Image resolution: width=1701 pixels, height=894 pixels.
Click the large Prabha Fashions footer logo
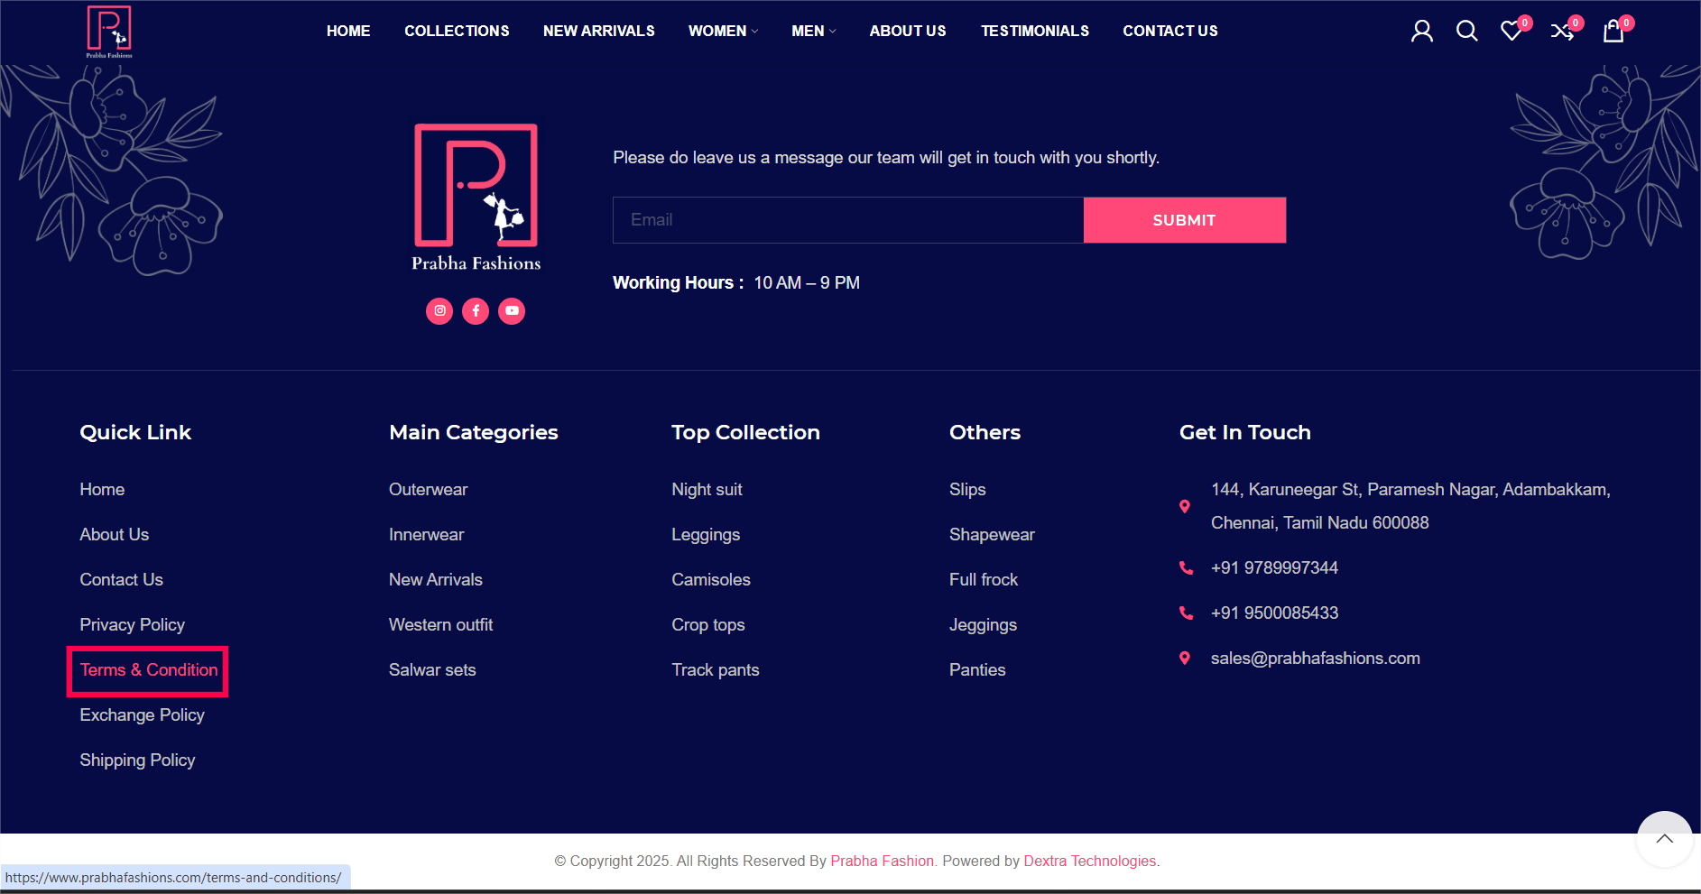476,198
